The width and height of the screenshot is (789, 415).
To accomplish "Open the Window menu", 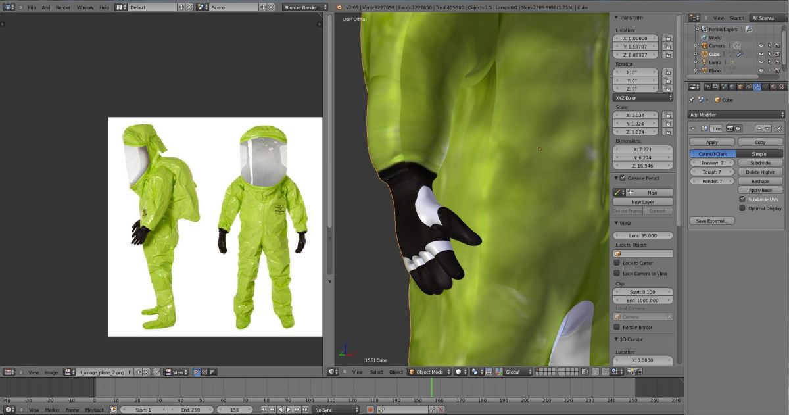I will coord(85,7).
